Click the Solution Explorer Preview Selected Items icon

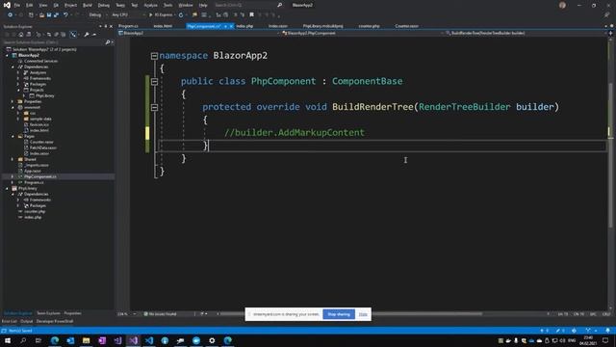(94, 35)
